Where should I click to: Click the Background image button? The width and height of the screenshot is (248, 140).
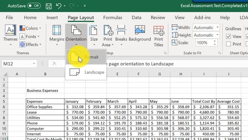point(140,33)
